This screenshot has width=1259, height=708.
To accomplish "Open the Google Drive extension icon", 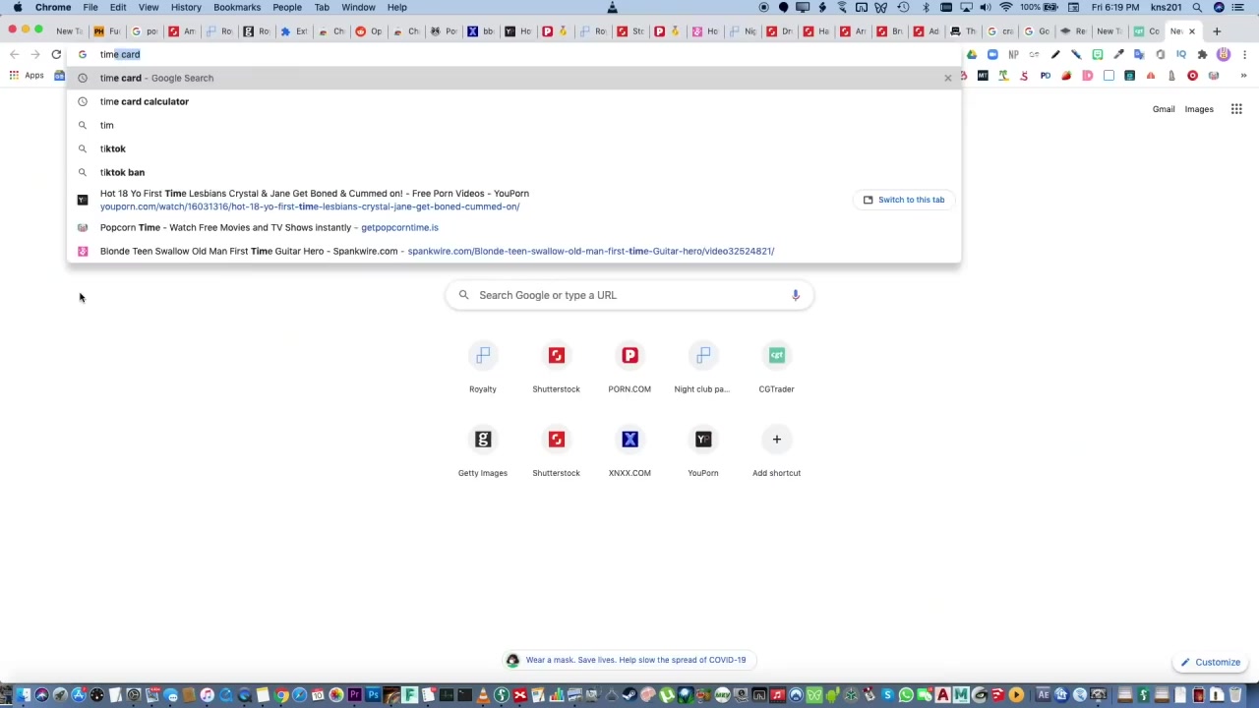I will [x=972, y=54].
